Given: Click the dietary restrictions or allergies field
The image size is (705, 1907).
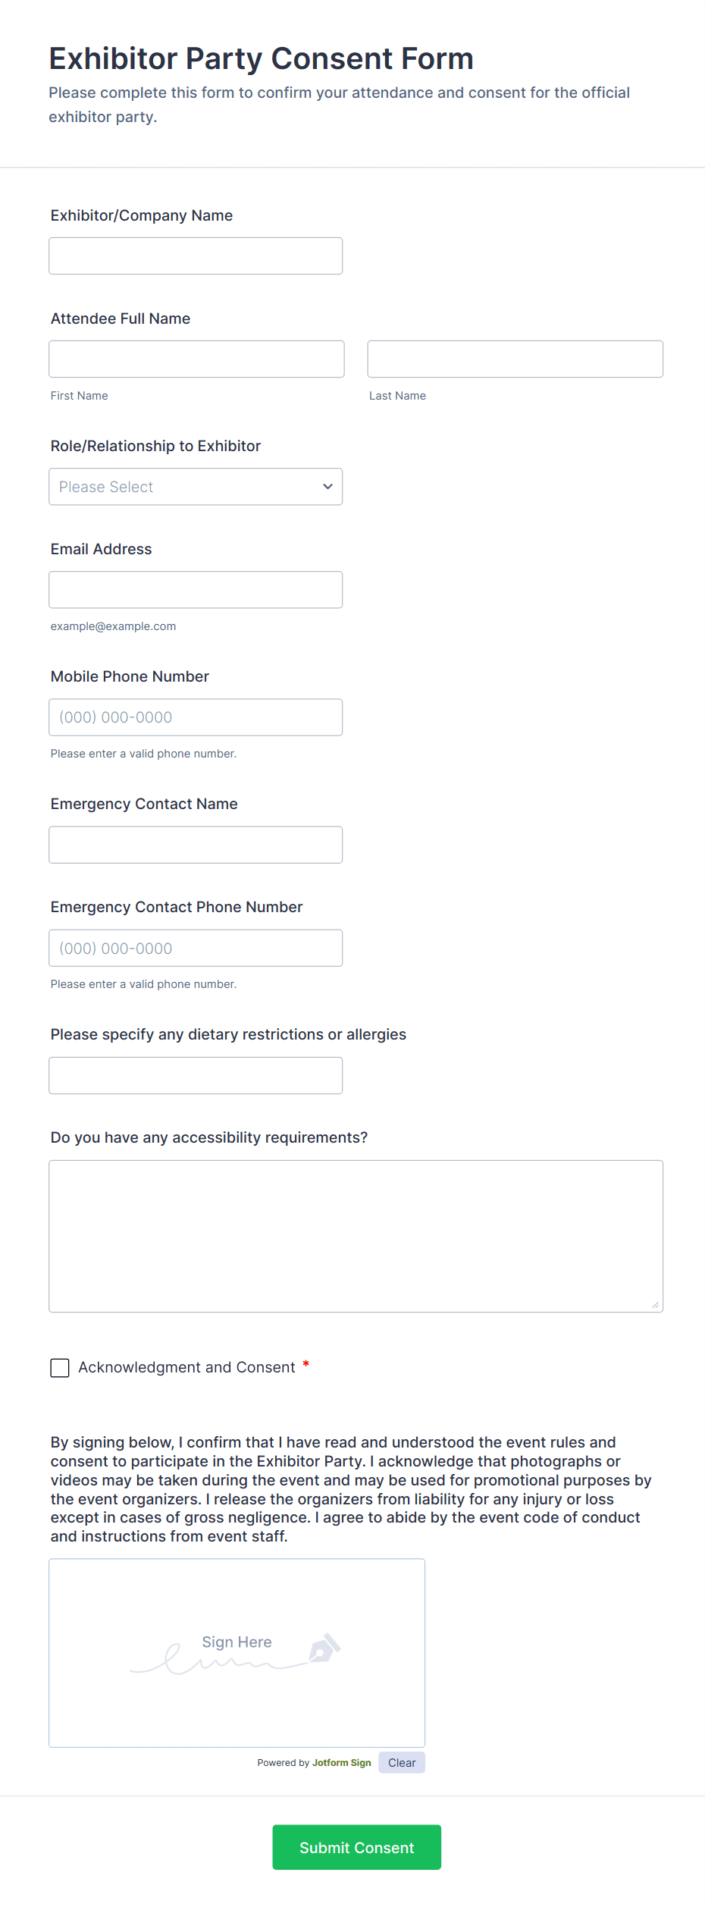Looking at the screenshot, I should pos(196,1075).
